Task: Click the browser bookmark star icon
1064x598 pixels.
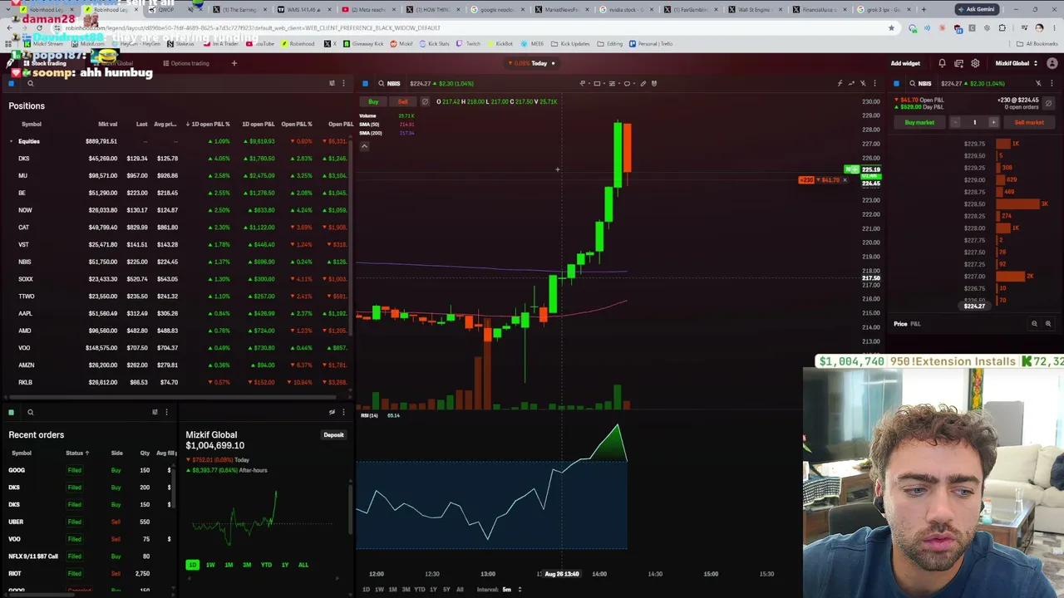Action: 891,27
